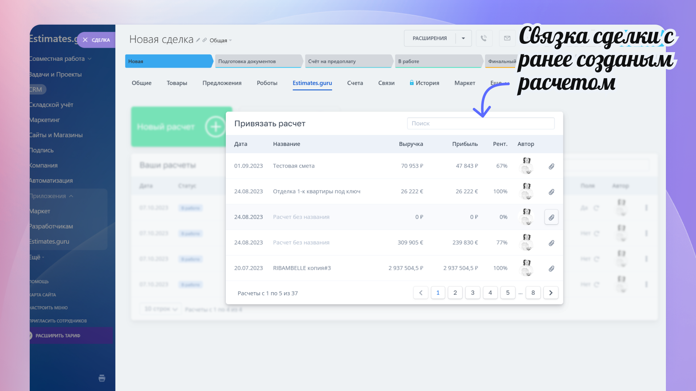Click paperclip icon for RIBAMBELLE копия#3 row
This screenshot has height=391, width=696.
click(x=551, y=269)
